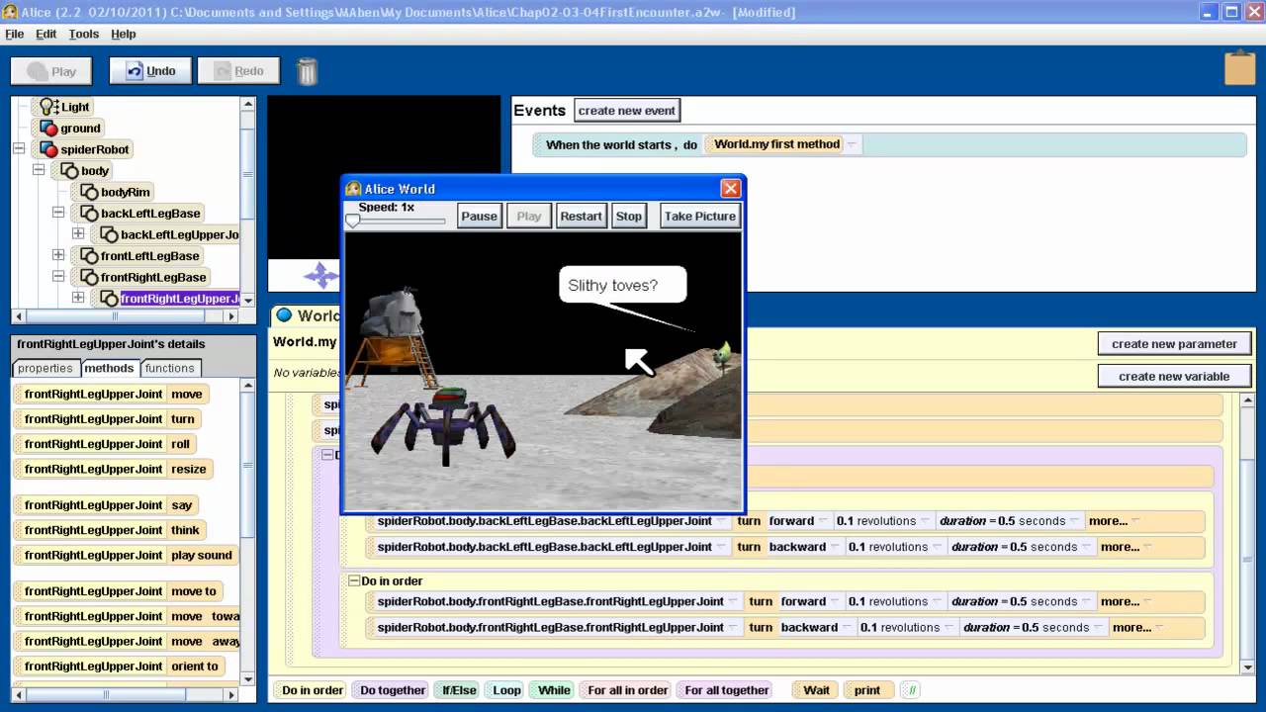Viewport: 1266px width, 712px height.
Task: Expand frontRightLegUpperJoint tree node
Action: 78,298
